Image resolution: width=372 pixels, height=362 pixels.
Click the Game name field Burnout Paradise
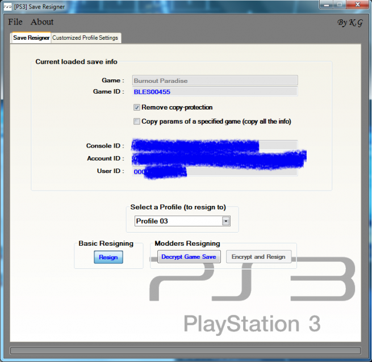click(215, 81)
